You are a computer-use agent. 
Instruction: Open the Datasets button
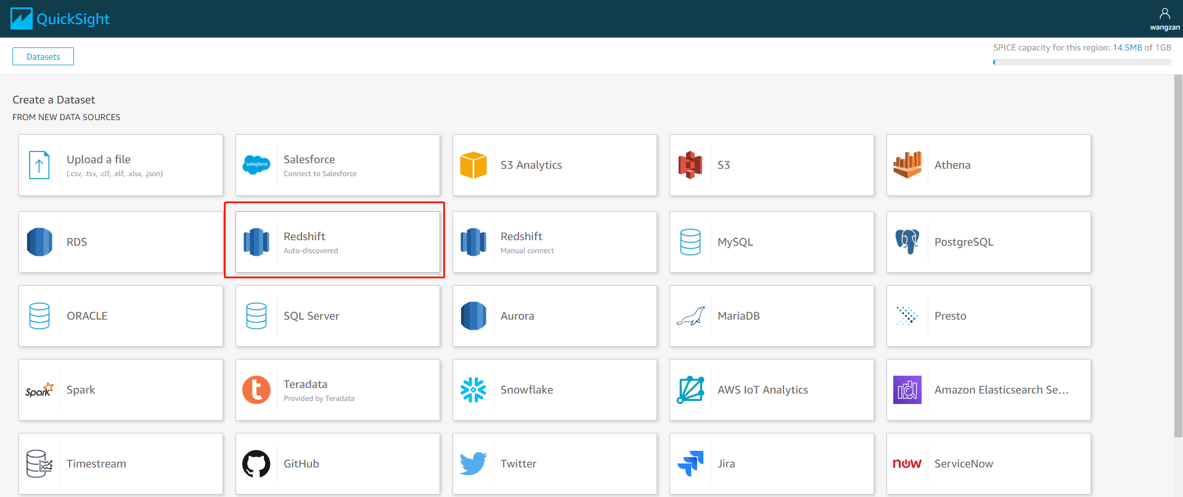click(43, 57)
